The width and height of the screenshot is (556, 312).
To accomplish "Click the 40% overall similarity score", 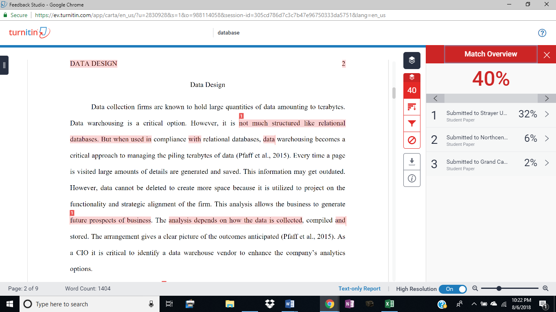I will 491,79.
